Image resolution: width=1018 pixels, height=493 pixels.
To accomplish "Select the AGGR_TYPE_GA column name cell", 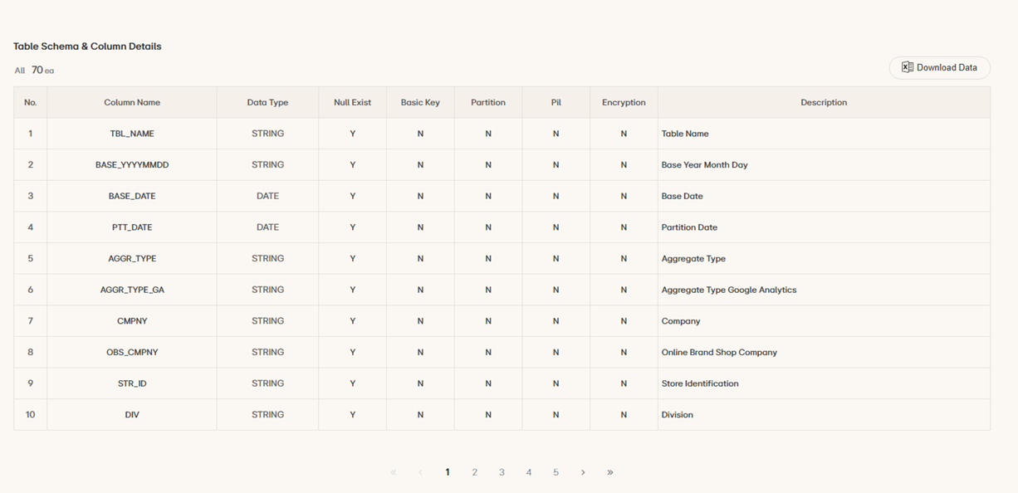I will point(132,290).
